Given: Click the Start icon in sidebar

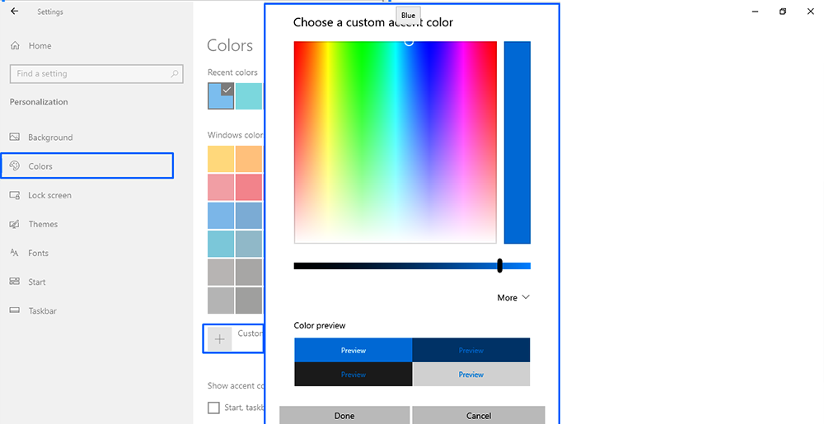Looking at the screenshot, I should pyautogui.click(x=15, y=282).
